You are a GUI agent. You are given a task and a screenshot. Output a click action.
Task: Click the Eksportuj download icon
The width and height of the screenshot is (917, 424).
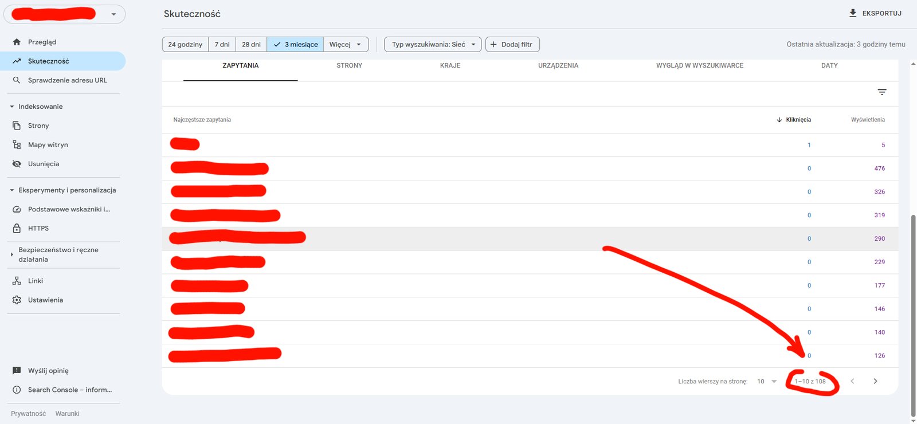[x=853, y=13]
